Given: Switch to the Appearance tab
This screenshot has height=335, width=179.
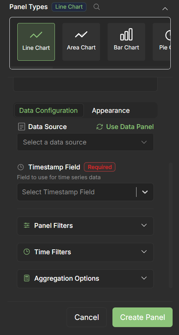Looking at the screenshot, I should click(111, 111).
